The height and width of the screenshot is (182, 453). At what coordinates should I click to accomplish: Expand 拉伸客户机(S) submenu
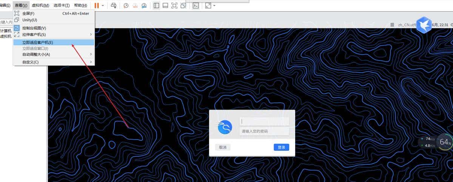click(54, 35)
